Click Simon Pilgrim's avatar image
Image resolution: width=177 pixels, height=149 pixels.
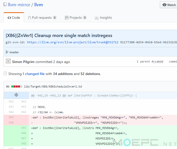8,61
